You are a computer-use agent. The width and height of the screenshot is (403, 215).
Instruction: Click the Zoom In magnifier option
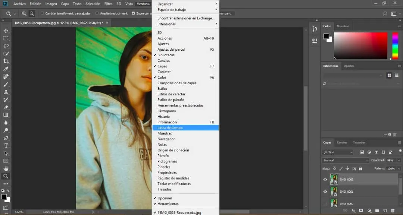pyautogui.click(x=24, y=13)
